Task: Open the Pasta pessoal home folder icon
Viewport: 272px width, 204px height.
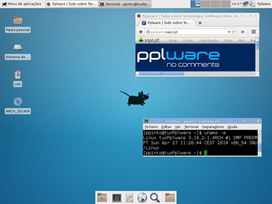Action: point(18,20)
